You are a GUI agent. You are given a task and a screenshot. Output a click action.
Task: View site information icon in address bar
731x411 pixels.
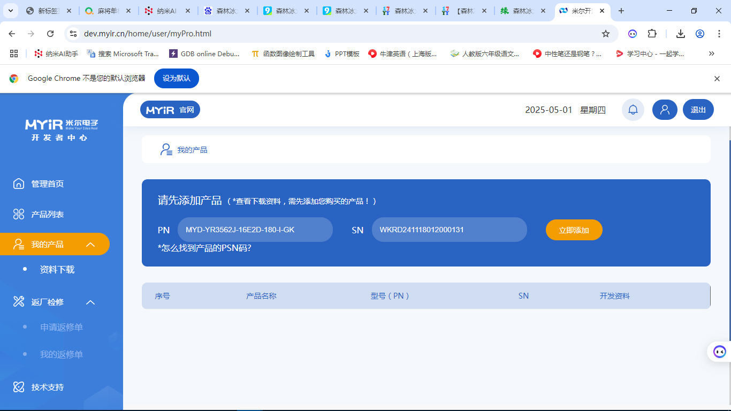coord(74,34)
